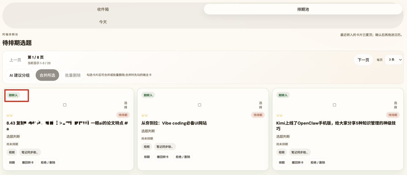This screenshot has height=175, width=407.
Task: Click 拒绝 / 删除 on the 从夯到拉 card
Action: pyautogui.click(x=183, y=157)
